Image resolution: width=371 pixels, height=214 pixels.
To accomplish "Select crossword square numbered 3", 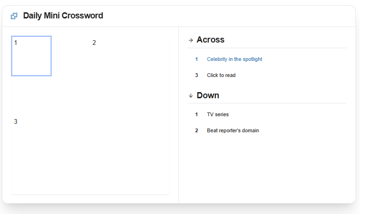I will [x=31, y=135].
